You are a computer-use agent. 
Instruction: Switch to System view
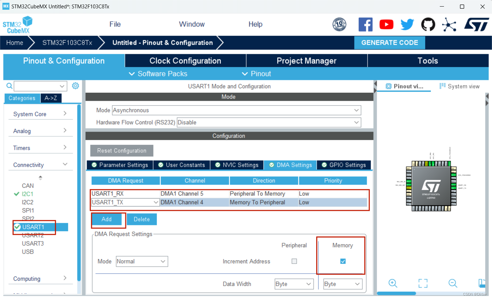tap(459, 86)
